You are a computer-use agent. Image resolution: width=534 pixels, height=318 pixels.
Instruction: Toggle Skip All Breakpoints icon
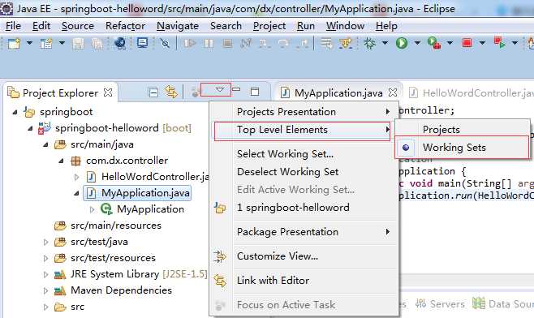coord(165,43)
